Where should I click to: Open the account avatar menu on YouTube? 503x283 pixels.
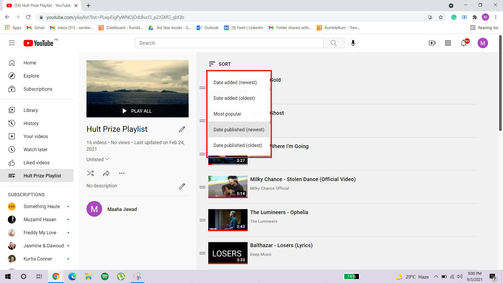[x=483, y=43]
